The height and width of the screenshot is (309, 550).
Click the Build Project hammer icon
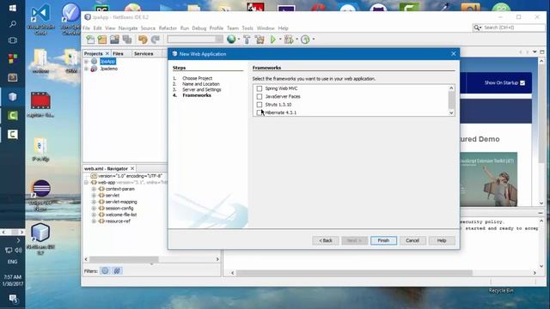pyautogui.click(x=247, y=39)
